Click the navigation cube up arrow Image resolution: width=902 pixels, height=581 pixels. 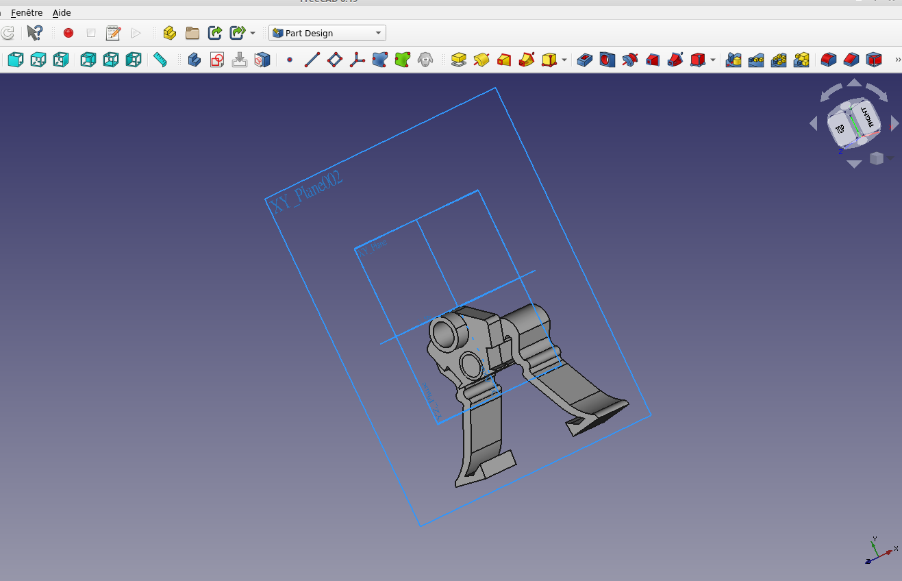click(x=854, y=83)
